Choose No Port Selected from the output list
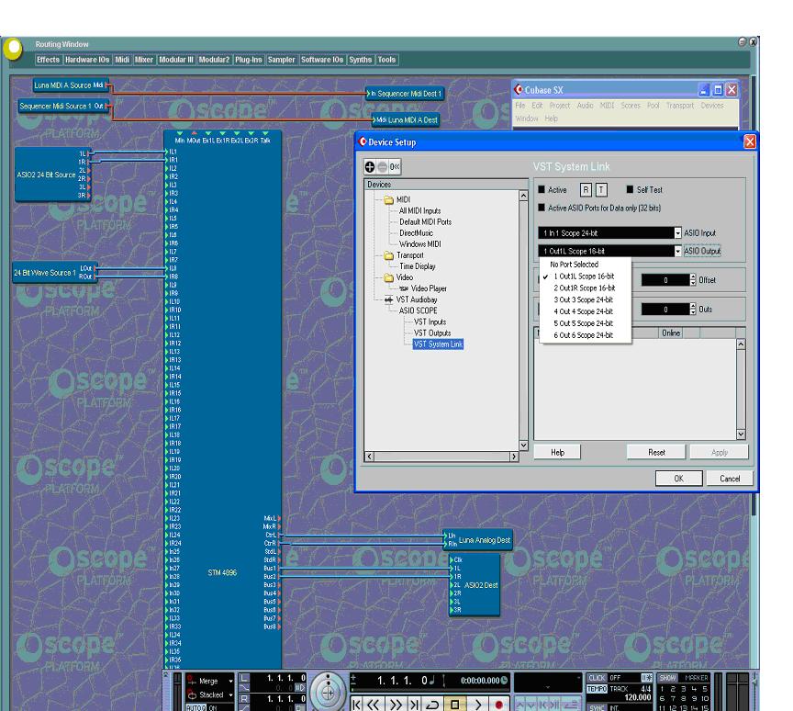Image resolution: width=793 pixels, height=711 pixels. point(586,265)
